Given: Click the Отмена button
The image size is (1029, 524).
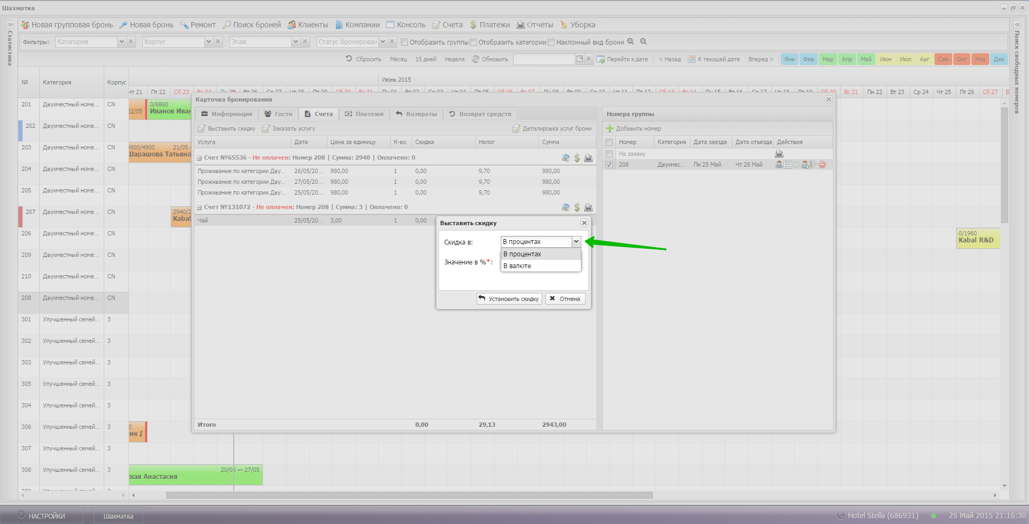Looking at the screenshot, I should [565, 299].
